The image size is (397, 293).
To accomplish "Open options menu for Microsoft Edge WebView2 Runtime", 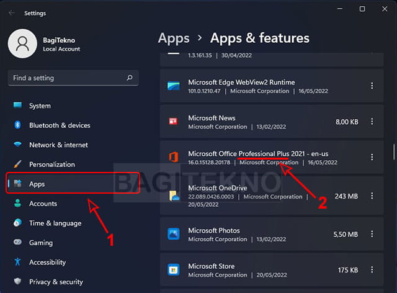I will [x=372, y=86].
